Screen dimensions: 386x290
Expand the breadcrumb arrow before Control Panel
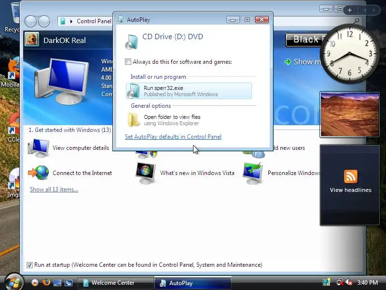click(71, 21)
